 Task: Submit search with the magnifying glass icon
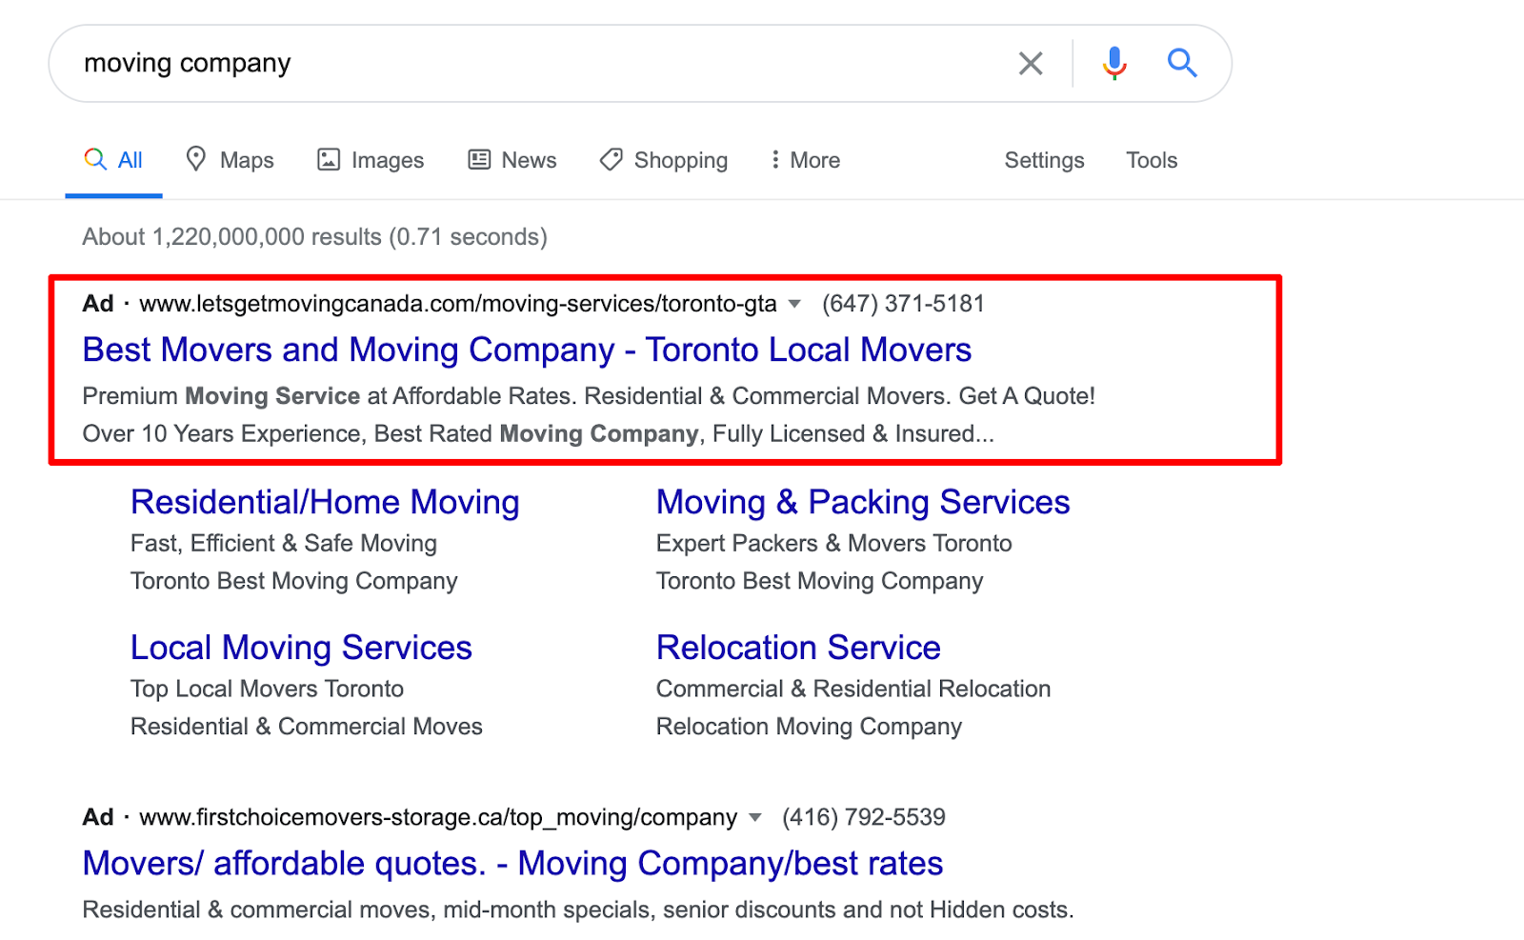click(1182, 63)
